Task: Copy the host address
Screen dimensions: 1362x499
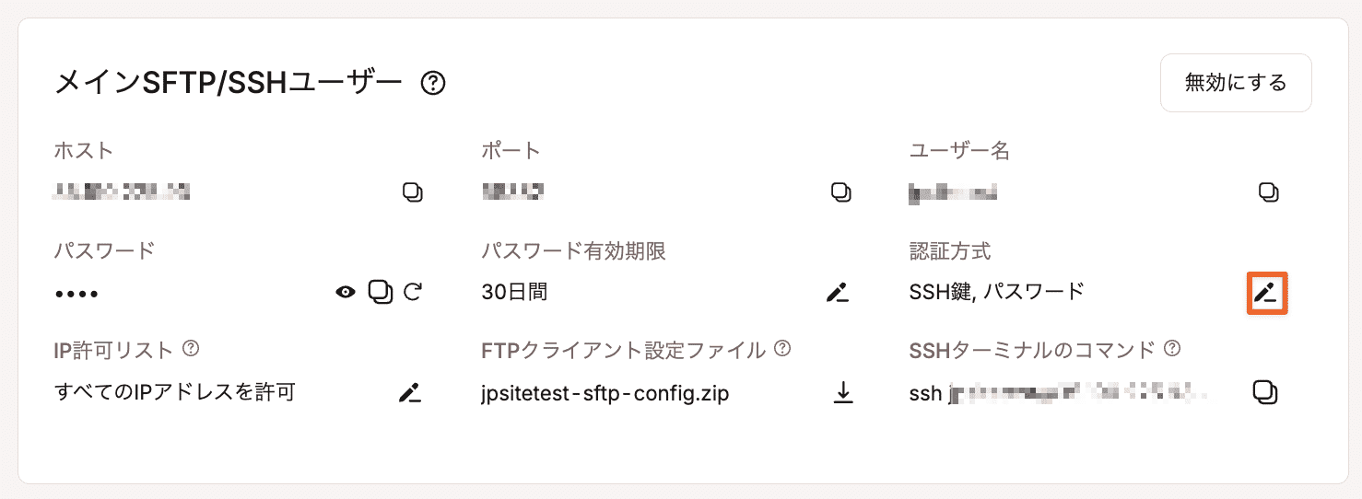Action: [x=413, y=192]
